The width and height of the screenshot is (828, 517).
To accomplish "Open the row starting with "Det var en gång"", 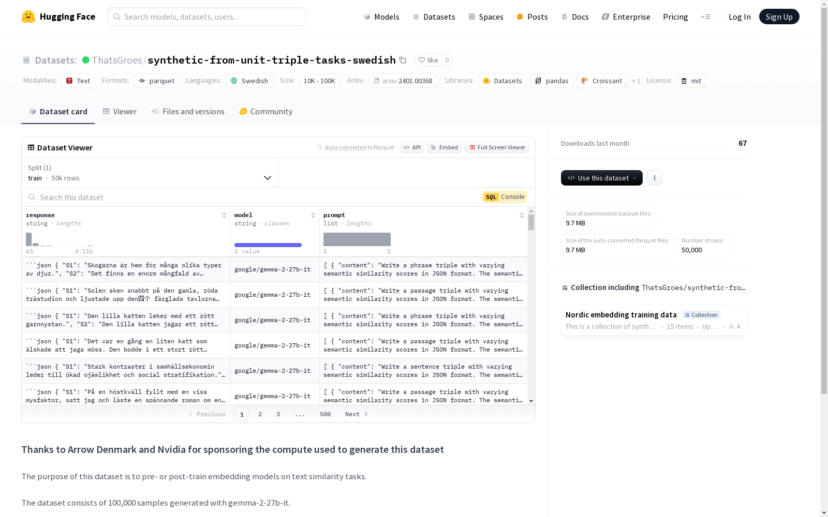I will click(x=274, y=345).
